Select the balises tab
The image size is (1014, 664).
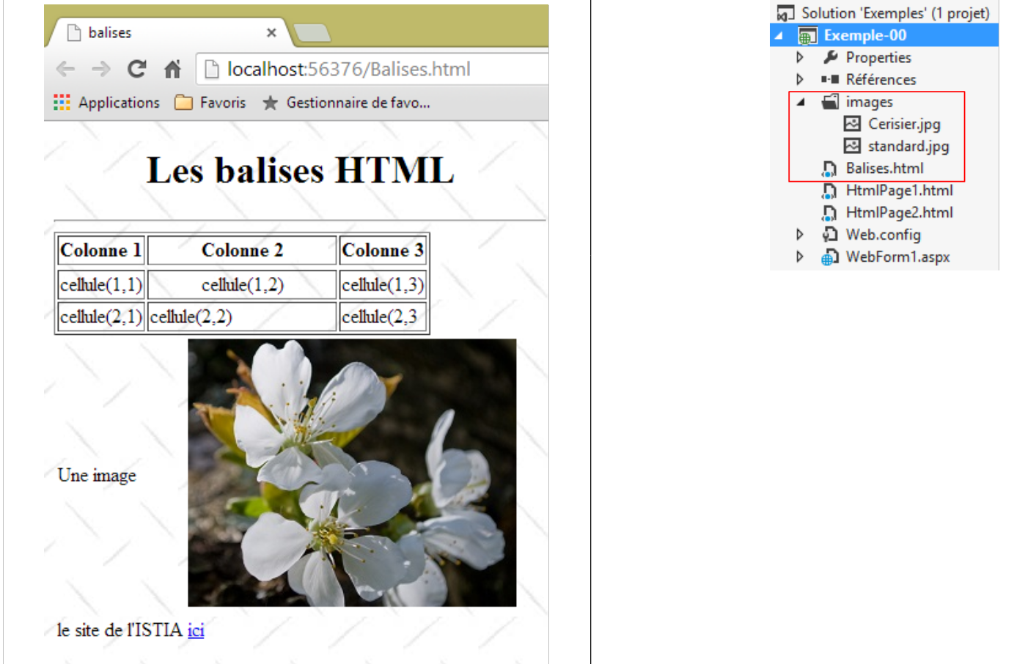click(x=147, y=32)
